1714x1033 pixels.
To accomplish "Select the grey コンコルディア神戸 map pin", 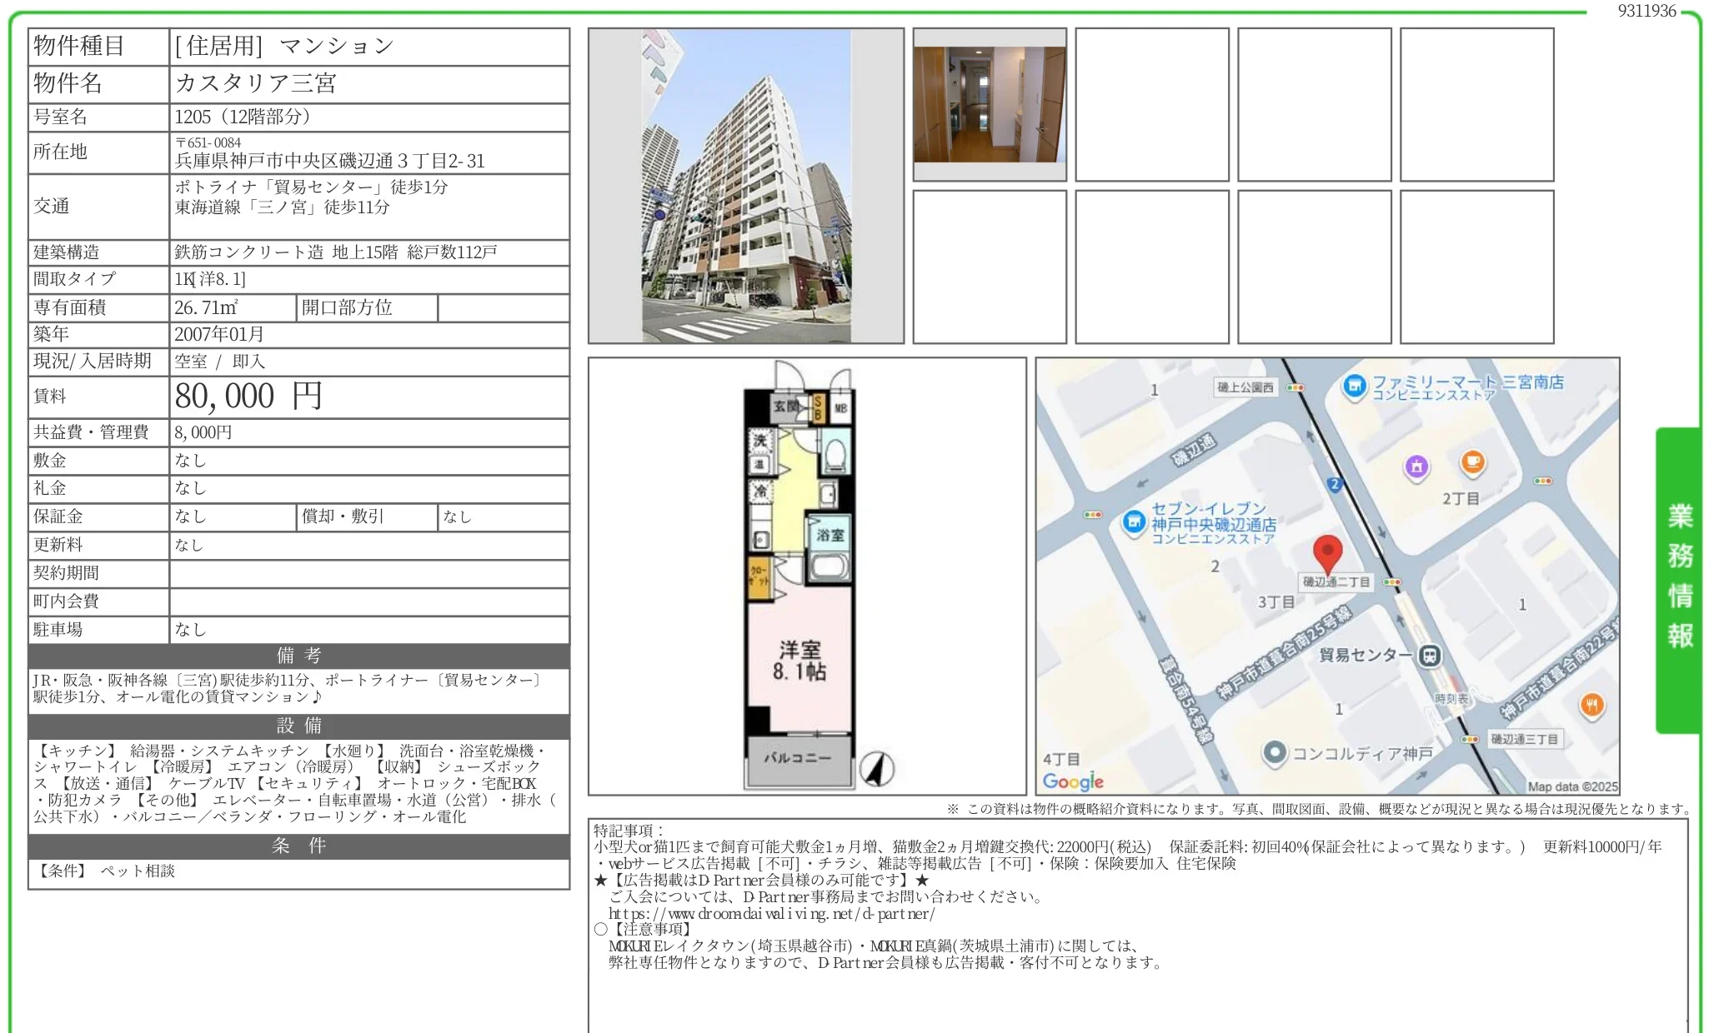I will coord(1274,753).
